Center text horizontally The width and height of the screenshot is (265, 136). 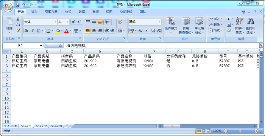point(94,31)
